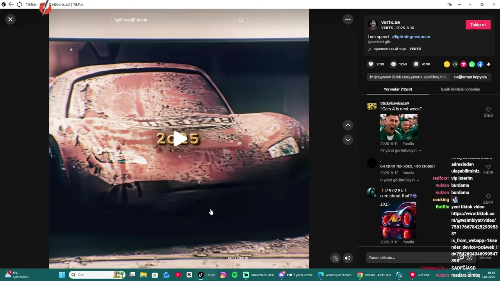
Task: Get embed code with </> icon
Action: (x=455, y=64)
